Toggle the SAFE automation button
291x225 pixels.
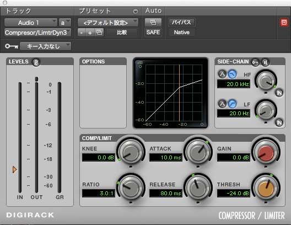pos(153,33)
